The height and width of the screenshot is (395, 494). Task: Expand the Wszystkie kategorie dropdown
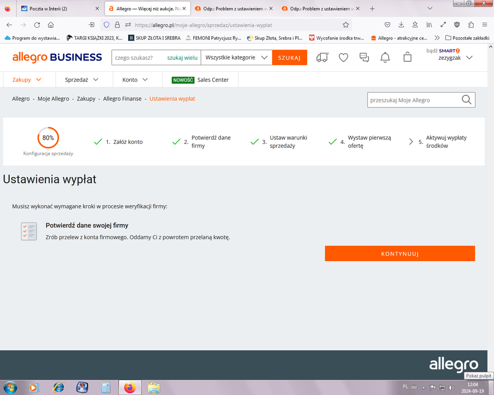pyautogui.click(x=236, y=57)
